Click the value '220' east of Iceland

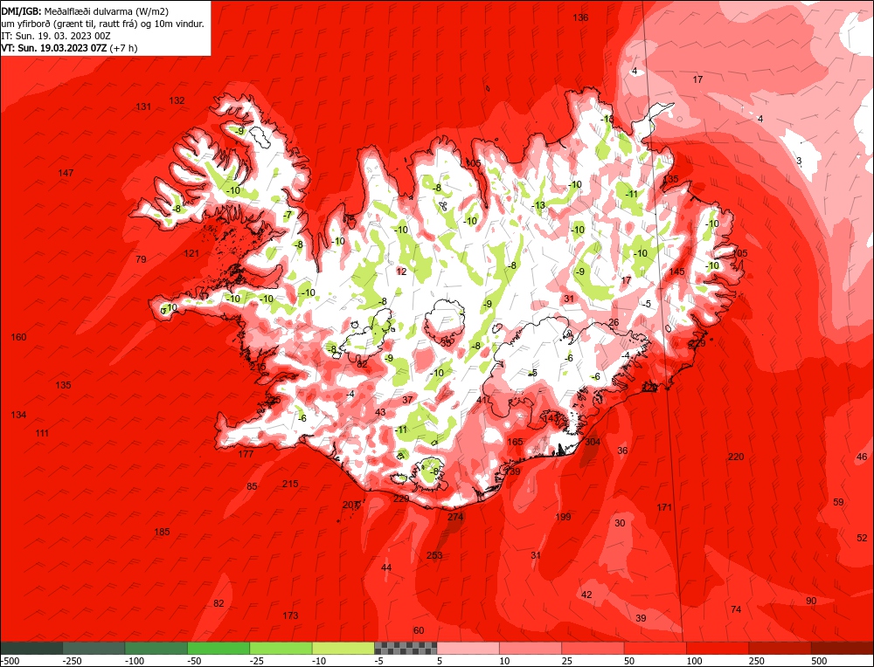[x=736, y=457]
